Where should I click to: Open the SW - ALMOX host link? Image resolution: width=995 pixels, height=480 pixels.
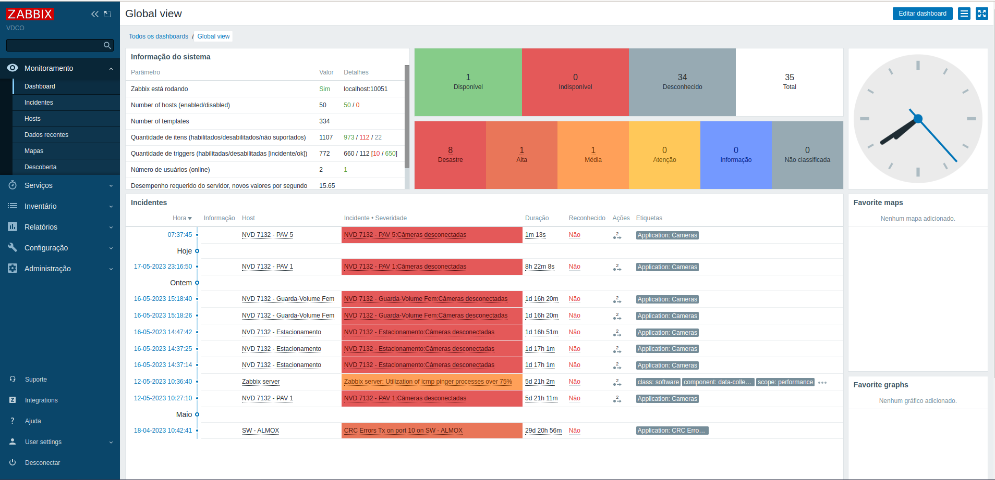(x=260, y=431)
